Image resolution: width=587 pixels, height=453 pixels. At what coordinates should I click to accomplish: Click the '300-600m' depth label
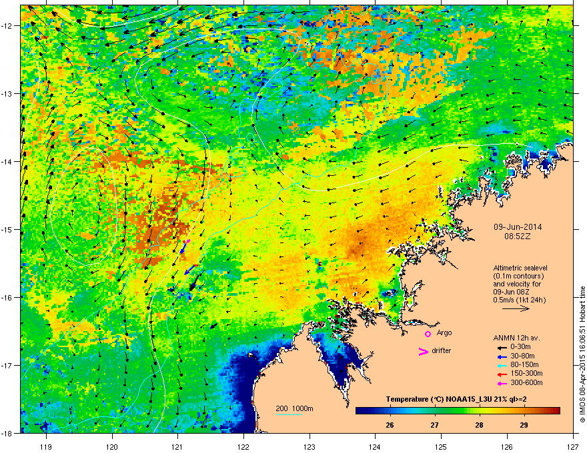[526, 382]
